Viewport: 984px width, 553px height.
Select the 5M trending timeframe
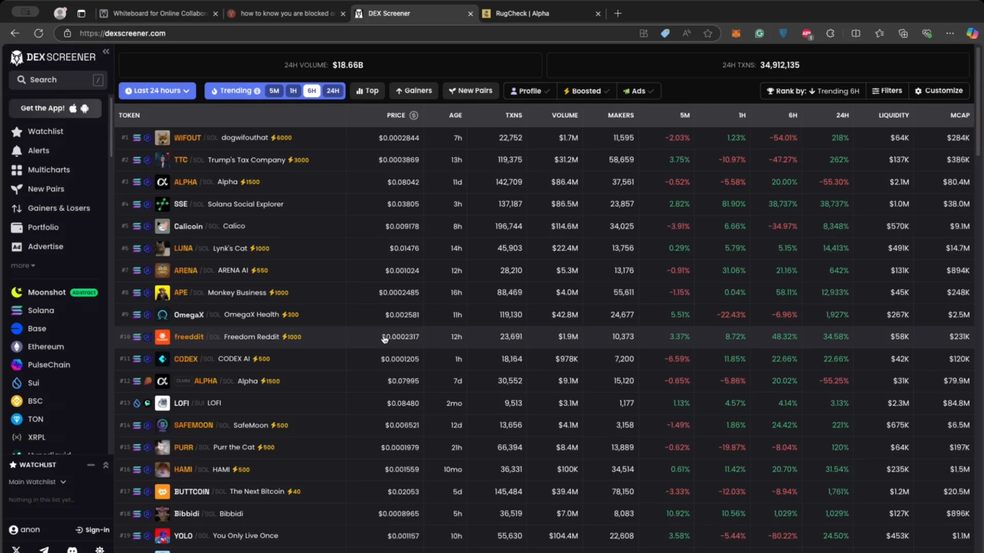pos(274,91)
